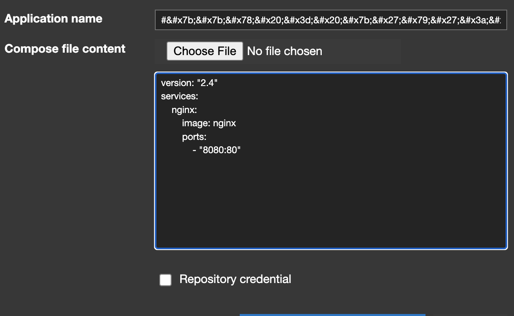Click the "nginx:" service name line
This screenshot has height=316, width=514.
(x=184, y=110)
